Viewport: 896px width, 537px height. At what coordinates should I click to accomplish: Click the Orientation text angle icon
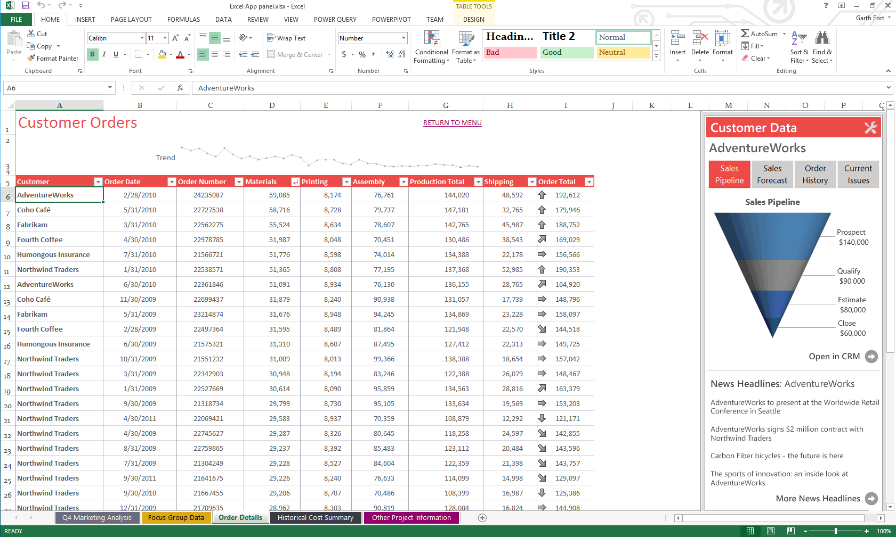[243, 38]
